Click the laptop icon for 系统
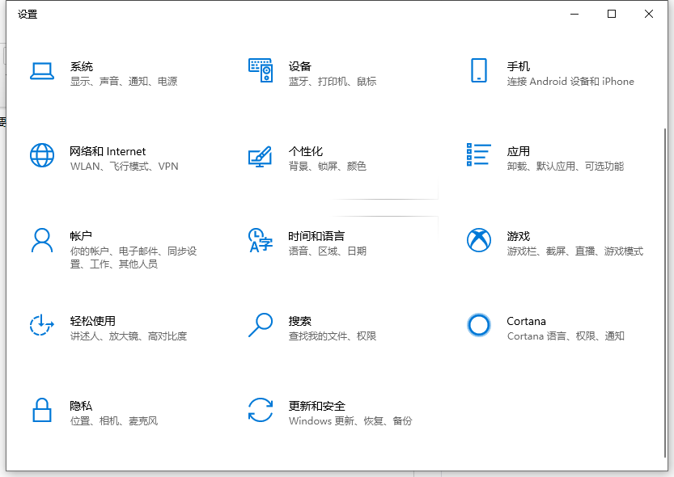The width and height of the screenshot is (674, 477). 41,71
